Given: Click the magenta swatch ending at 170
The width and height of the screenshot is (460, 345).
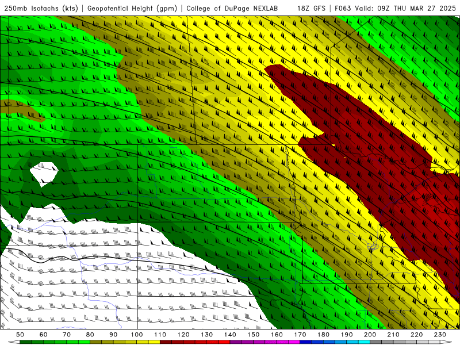Looking at the screenshot, I should [294, 342].
